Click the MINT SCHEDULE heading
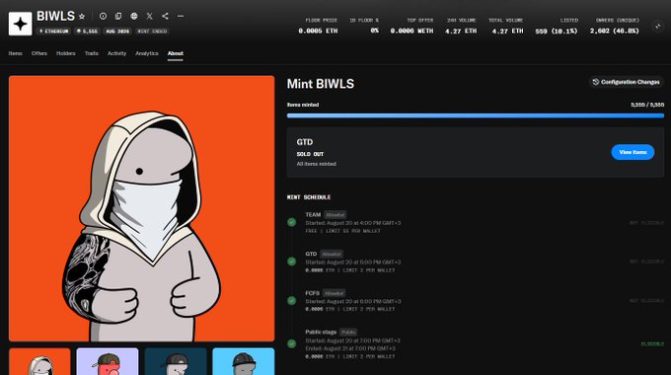This screenshot has width=671, height=375. click(x=309, y=197)
